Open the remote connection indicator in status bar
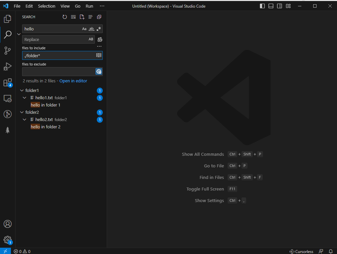This screenshot has height=254, width=337. 5,251
